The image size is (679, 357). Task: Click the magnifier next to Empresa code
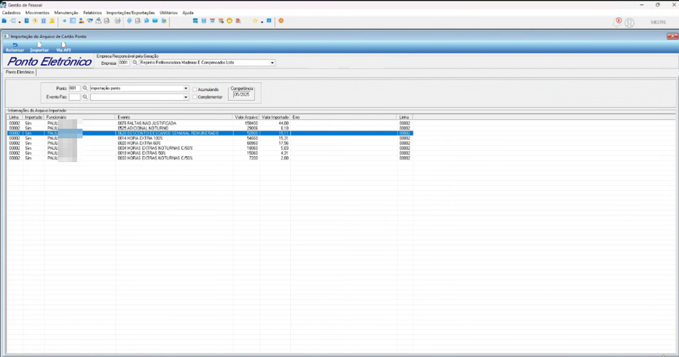(135, 63)
